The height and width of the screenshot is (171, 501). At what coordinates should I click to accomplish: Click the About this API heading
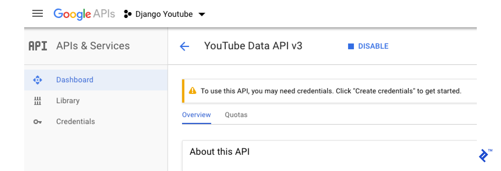point(220,151)
